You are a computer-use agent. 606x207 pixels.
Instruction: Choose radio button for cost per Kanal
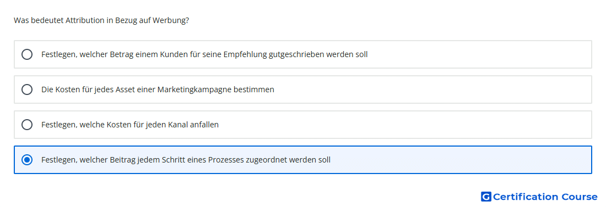(27, 125)
